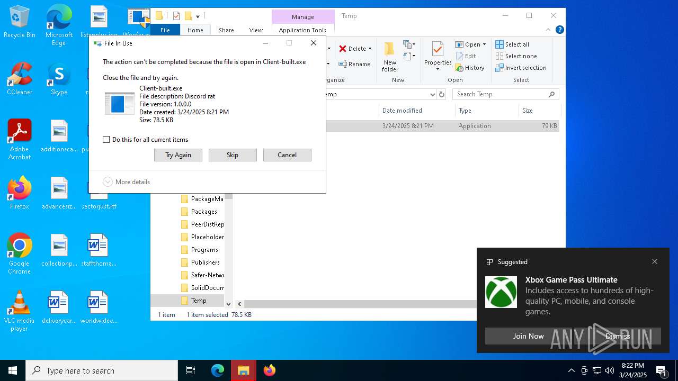Launch Microsoft Edge from desktop
This screenshot has height=381, width=678.
coord(59,26)
